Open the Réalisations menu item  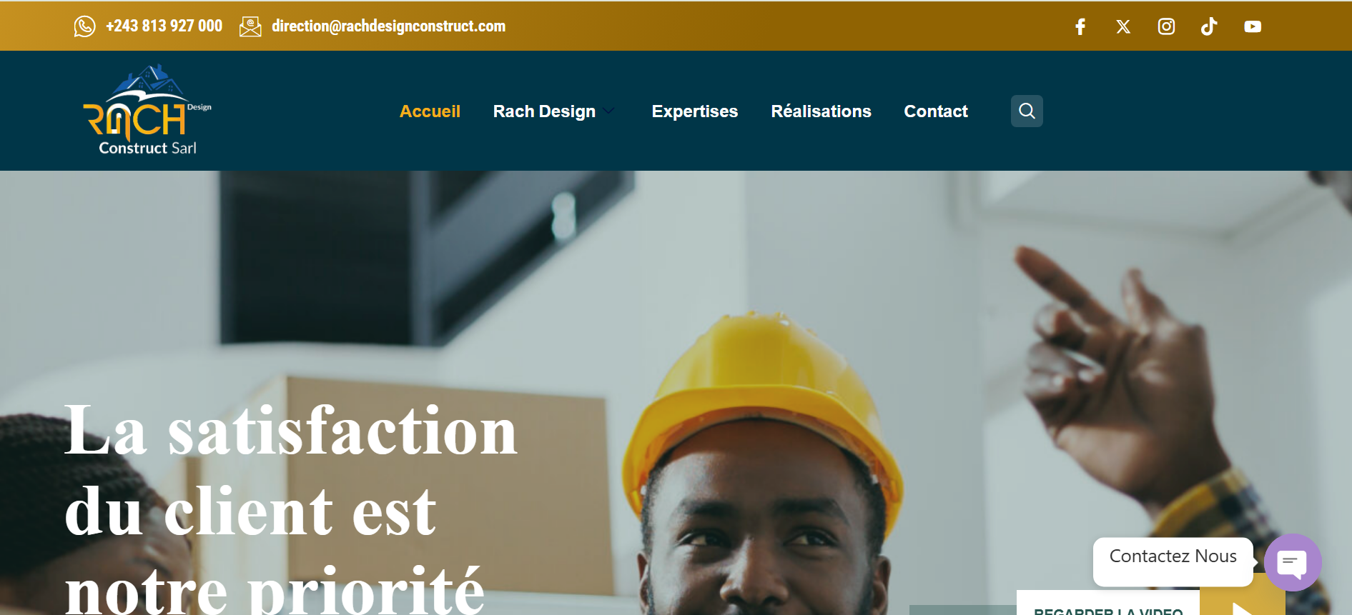(x=821, y=111)
